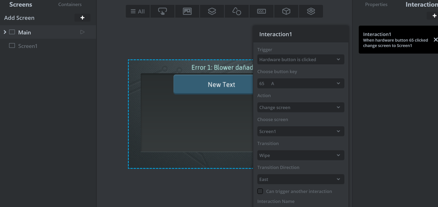438x207 pixels.
Task: Click the 'Add Screen' label
Action: [19, 18]
